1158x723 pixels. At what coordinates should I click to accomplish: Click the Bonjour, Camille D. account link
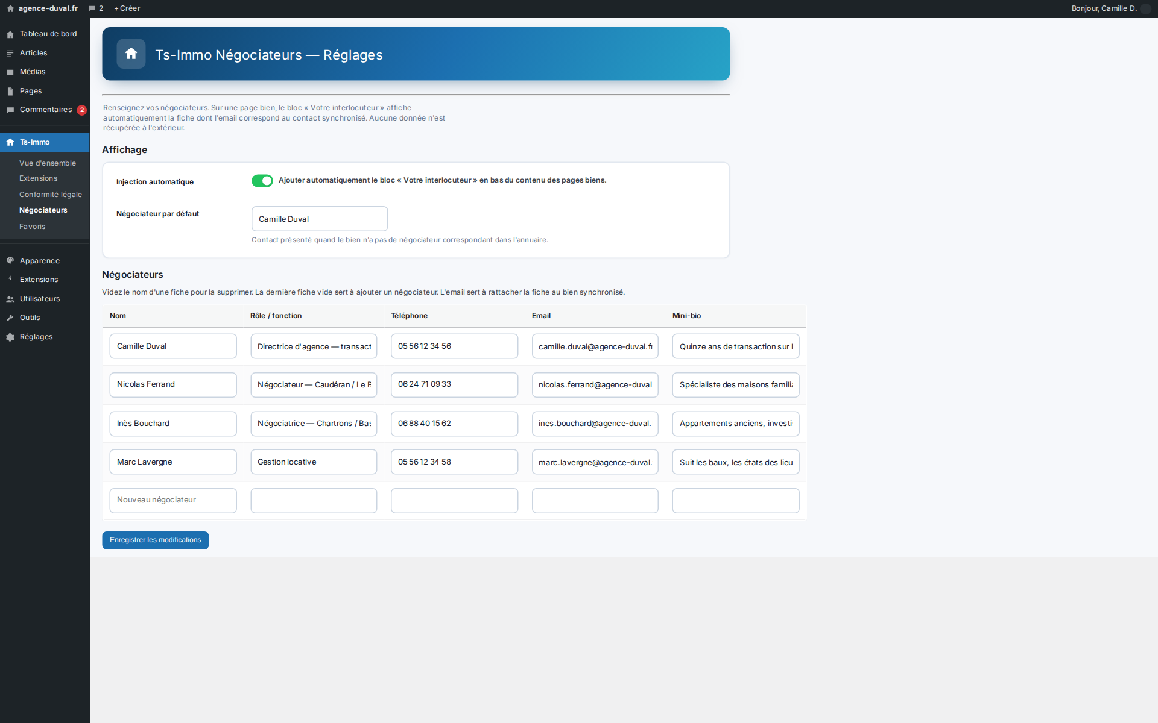pyautogui.click(x=1104, y=8)
